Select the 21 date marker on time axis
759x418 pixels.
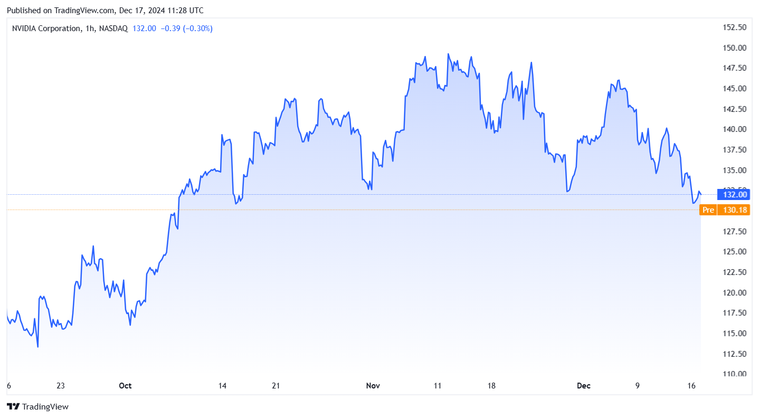(x=276, y=386)
